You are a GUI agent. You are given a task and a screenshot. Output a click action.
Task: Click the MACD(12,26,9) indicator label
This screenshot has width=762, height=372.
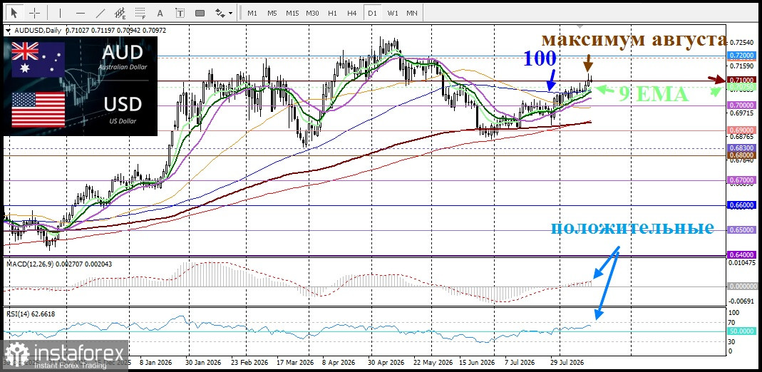[29, 264]
